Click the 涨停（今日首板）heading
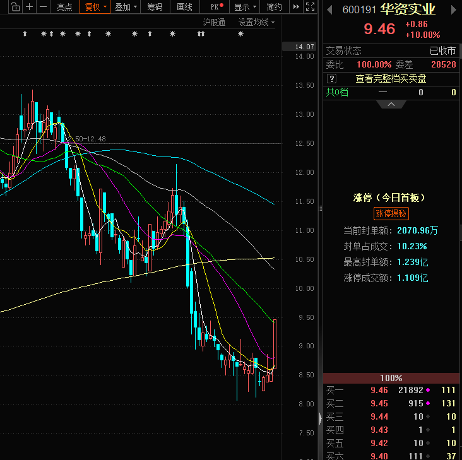The height and width of the screenshot is (460, 462). 389,198
